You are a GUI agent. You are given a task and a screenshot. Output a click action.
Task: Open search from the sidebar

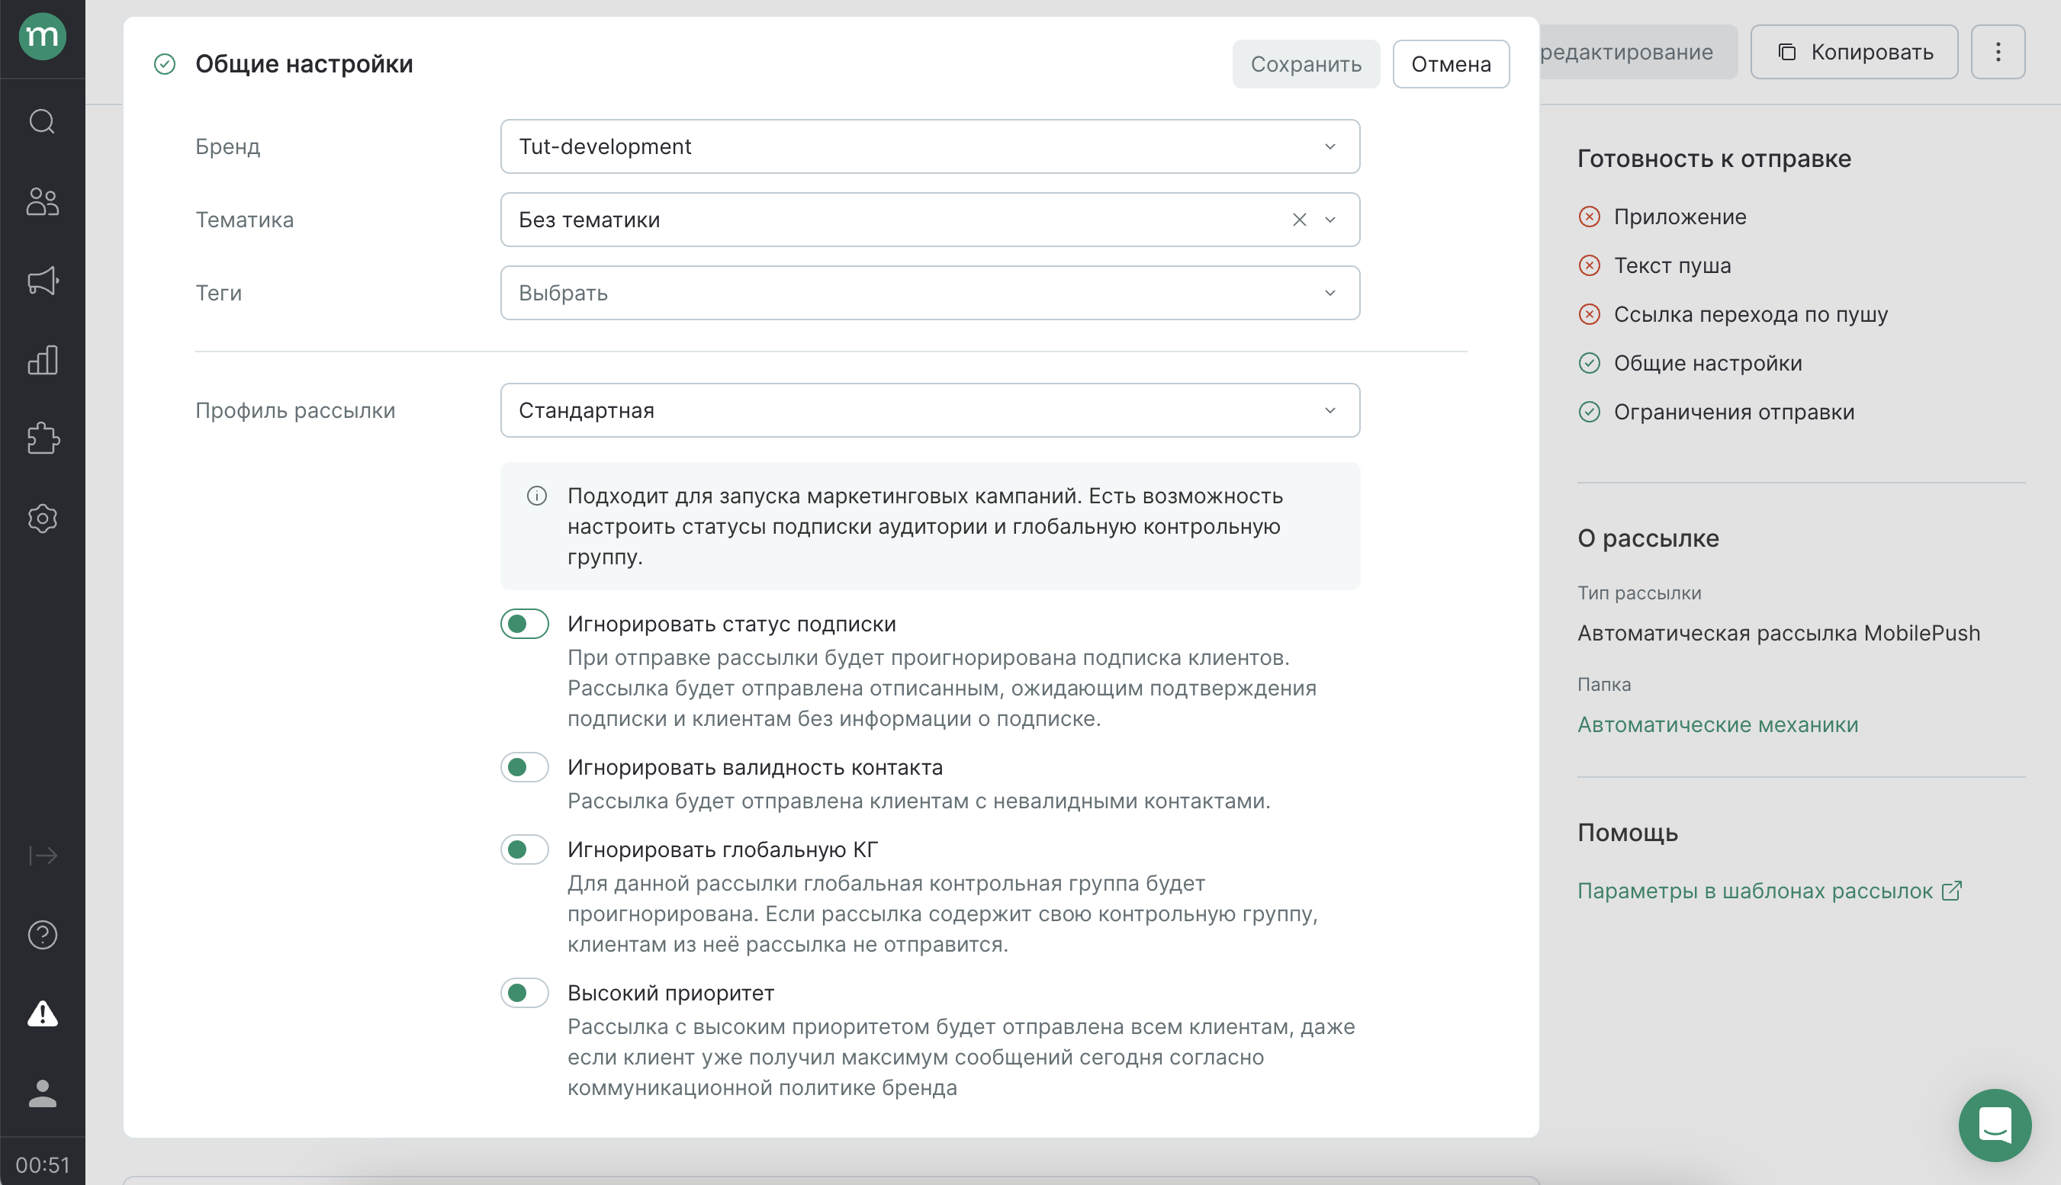coord(42,121)
